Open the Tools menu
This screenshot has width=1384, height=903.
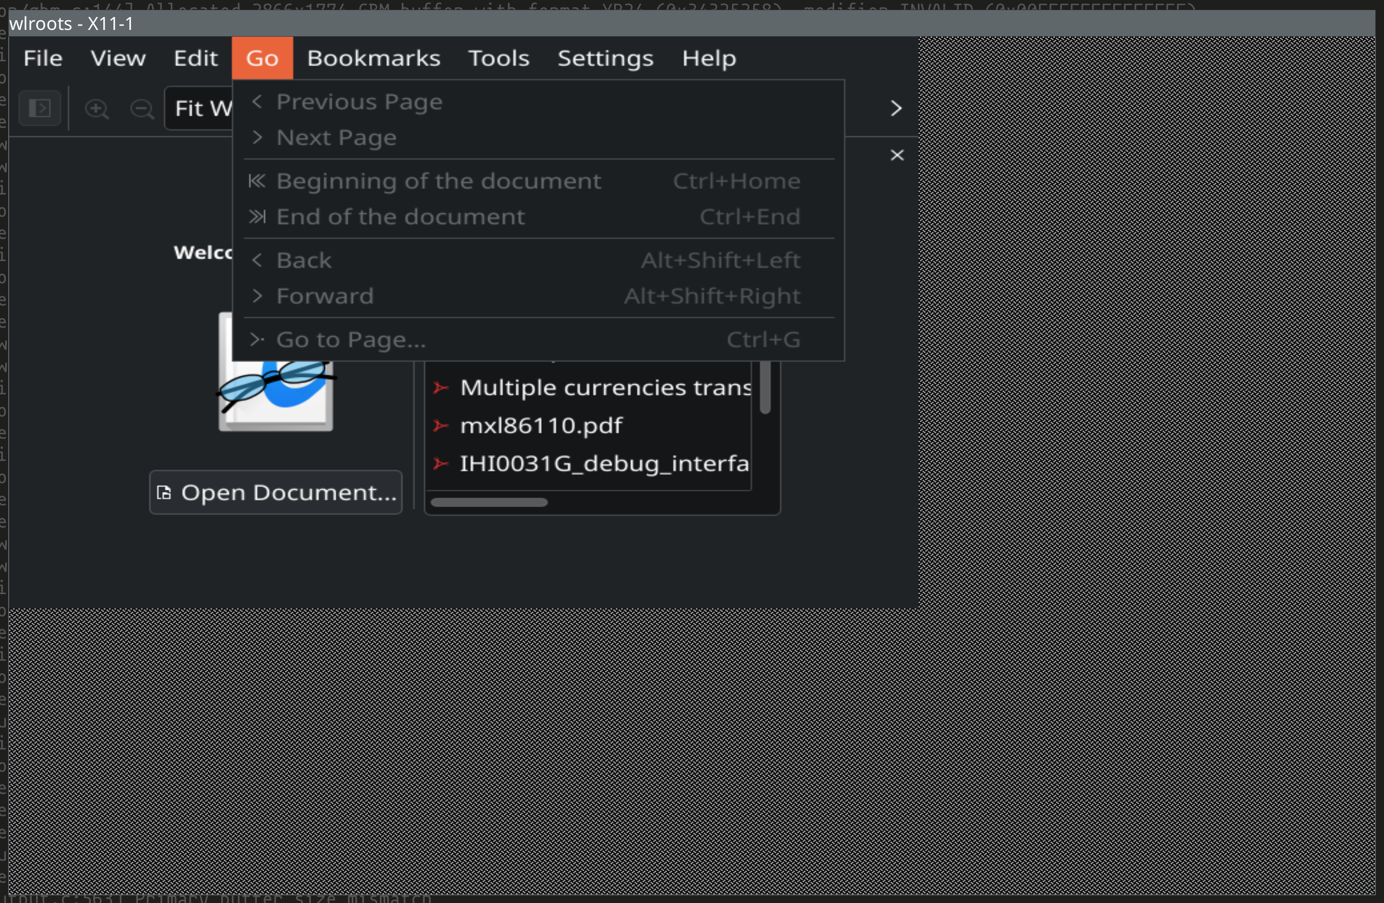pos(498,58)
